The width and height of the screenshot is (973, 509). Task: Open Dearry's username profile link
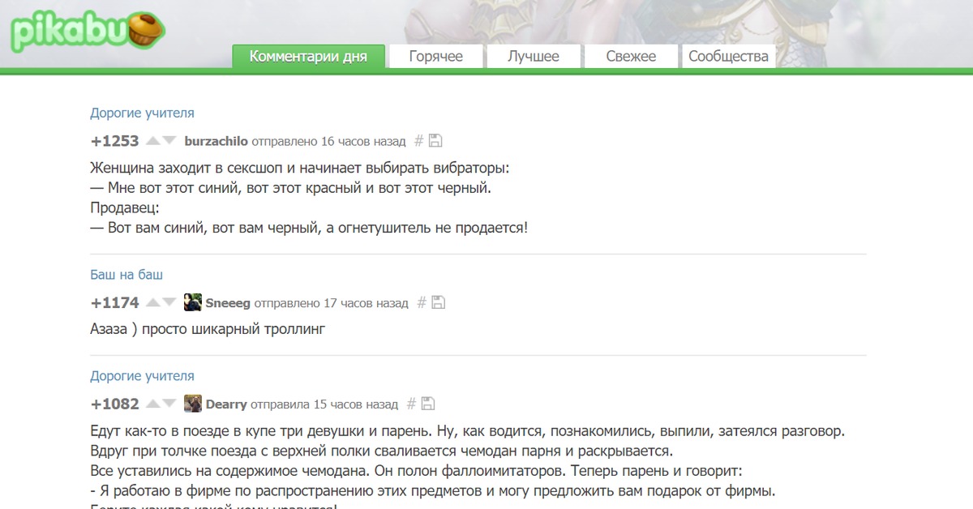pyautogui.click(x=226, y=404)
